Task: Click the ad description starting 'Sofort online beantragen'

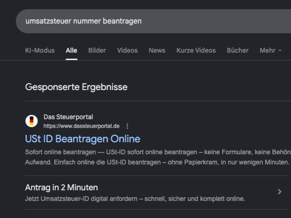Action: [x=158, y=157]
